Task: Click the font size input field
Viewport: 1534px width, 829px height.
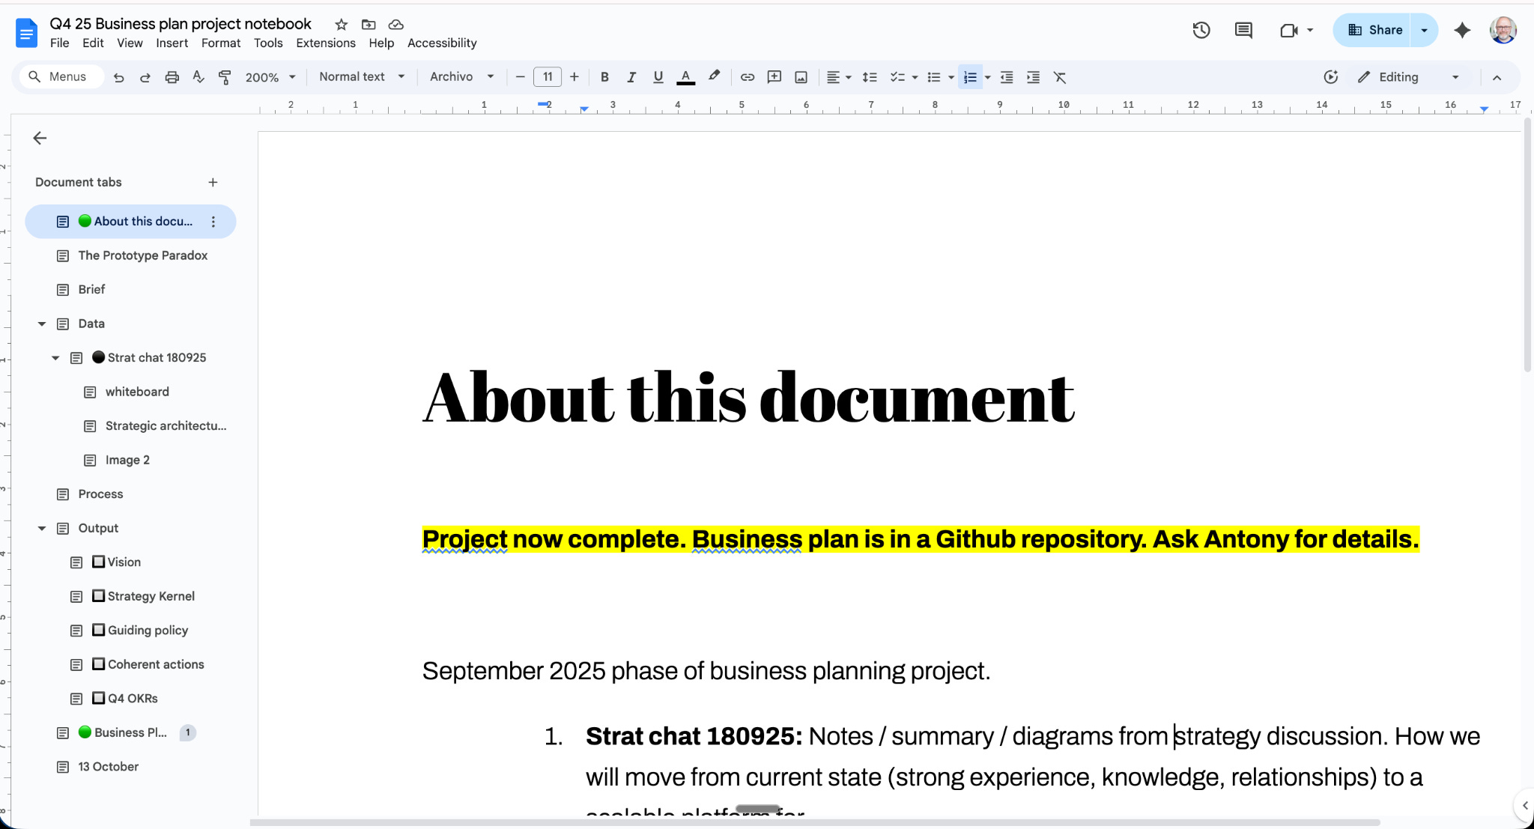Action: click(x=547, y=77)
